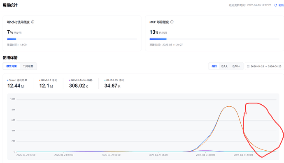This screenshot has height=163, width=284.
Task: Click the 10M y-axis label
Action: pyautogui.click(x=12, y=99)
